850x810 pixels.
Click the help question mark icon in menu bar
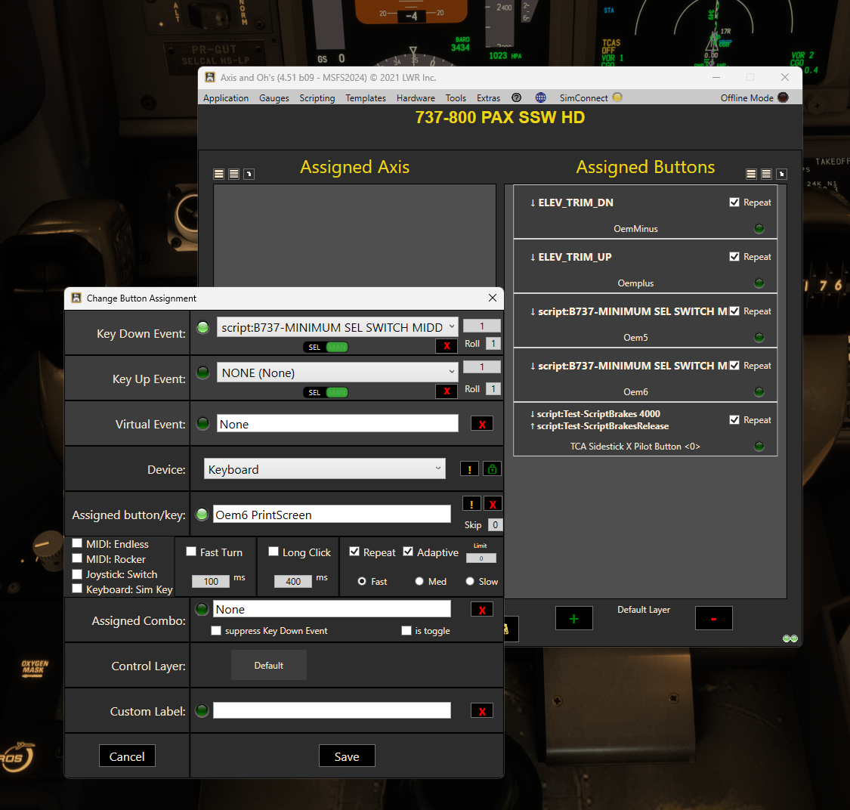click(x=516, y=97)
